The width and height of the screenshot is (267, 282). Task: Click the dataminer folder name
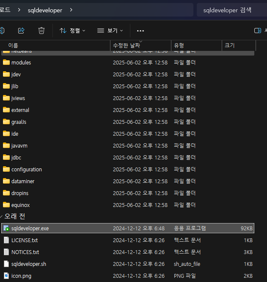coord(23,181)
